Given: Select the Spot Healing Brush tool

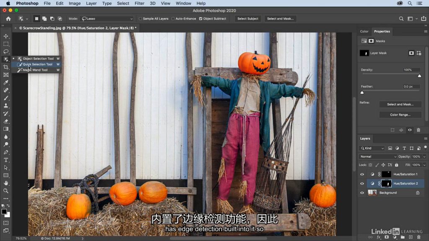Looking at the screenshot, I should coord(6,90).
